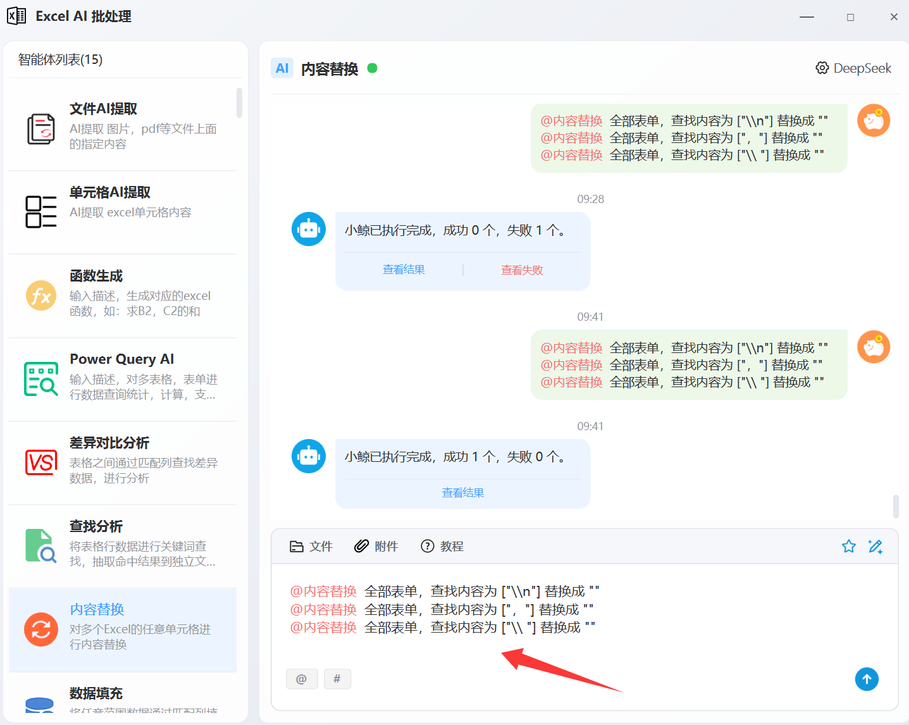Favorite the prompt with star icon

[849, 547]
